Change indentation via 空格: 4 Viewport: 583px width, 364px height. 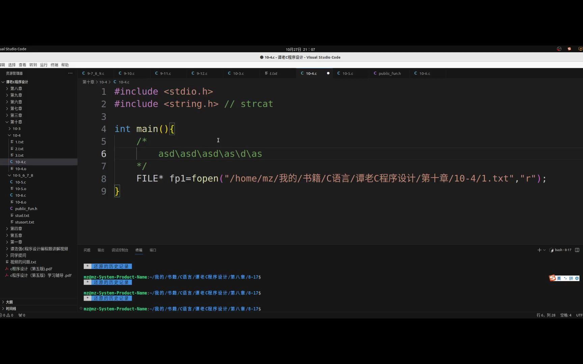(x=566, y=315)
